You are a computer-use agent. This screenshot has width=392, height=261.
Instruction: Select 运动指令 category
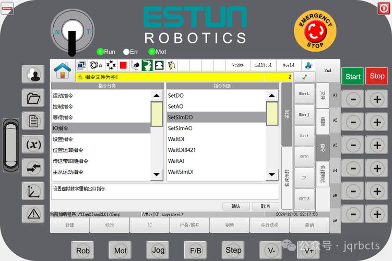click(x=101, y=96)
